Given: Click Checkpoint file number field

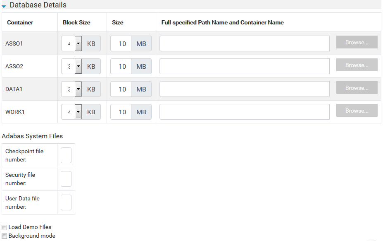Looking at the screenshot, I should [x=66, y=155].
